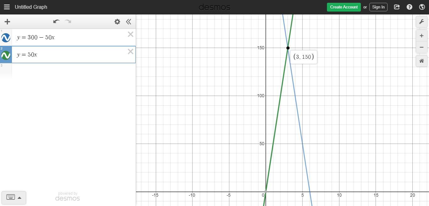Zoom in on the graph
429x206 pixels.
(421, 36)
